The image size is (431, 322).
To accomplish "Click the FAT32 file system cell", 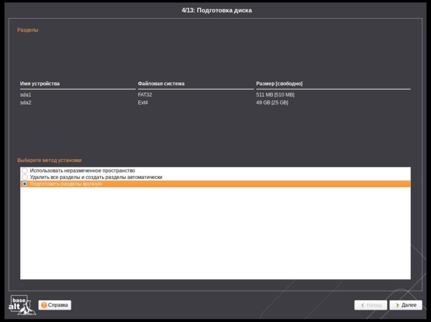I will click(145, 95).
